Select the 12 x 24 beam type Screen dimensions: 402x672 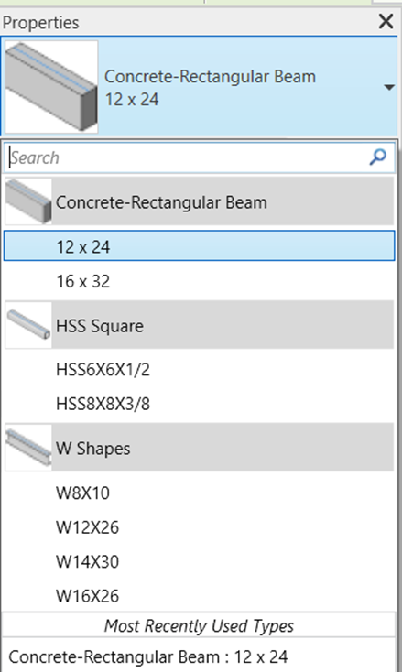pyautogui.click(x=200, y=245)
